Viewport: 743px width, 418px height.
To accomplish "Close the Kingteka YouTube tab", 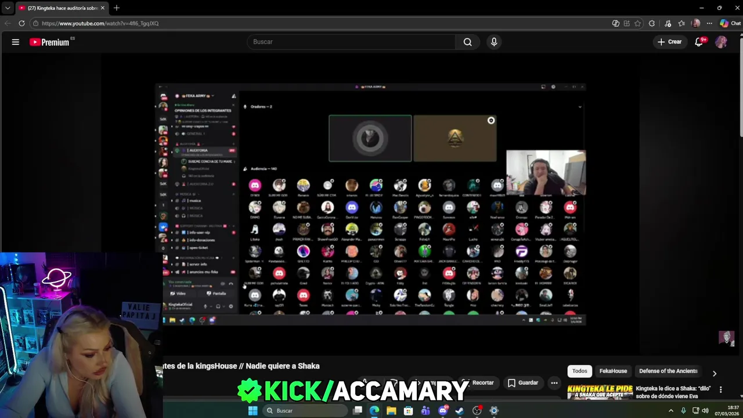I will tap(103, 8).
